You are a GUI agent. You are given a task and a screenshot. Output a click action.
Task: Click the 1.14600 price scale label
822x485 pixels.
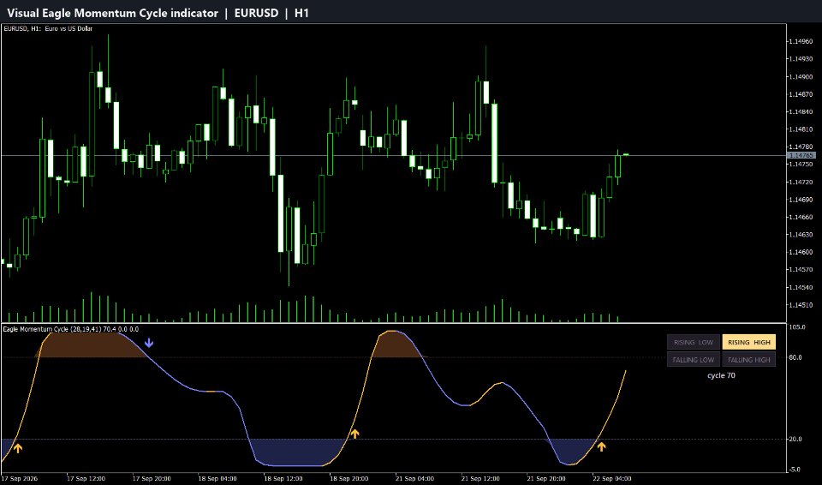(x=801, y=252)
